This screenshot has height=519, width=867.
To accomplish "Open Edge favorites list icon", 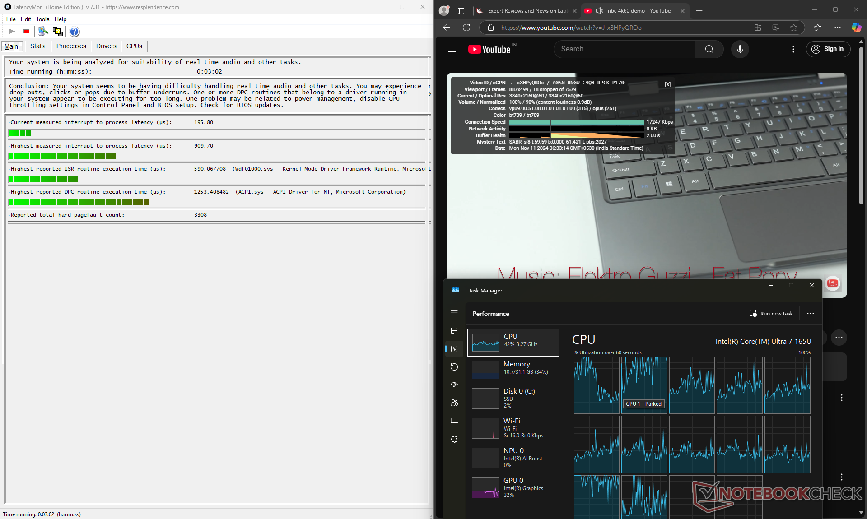I will tap(818, 28).
